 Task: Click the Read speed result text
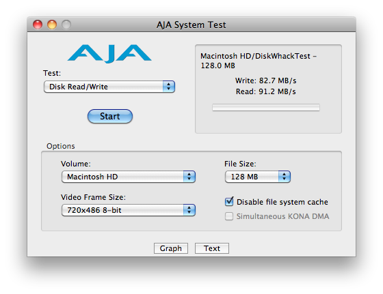(266, 91)
